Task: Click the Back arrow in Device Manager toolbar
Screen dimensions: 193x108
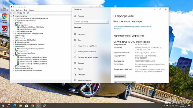Action: (12, 13)
